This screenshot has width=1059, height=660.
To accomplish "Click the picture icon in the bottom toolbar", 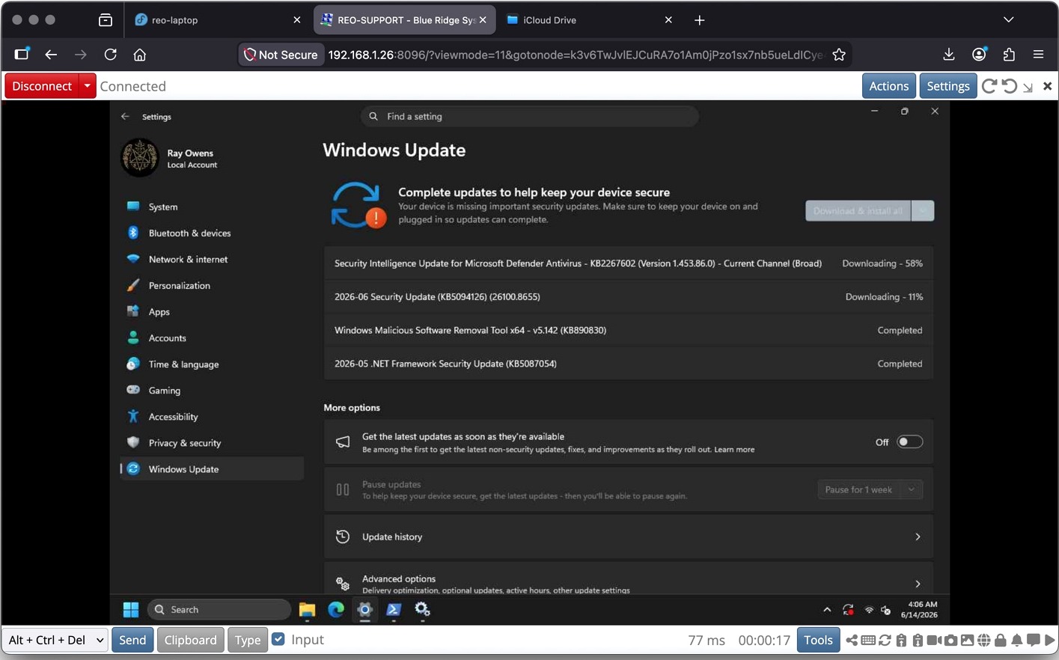I will click(967, 640).
